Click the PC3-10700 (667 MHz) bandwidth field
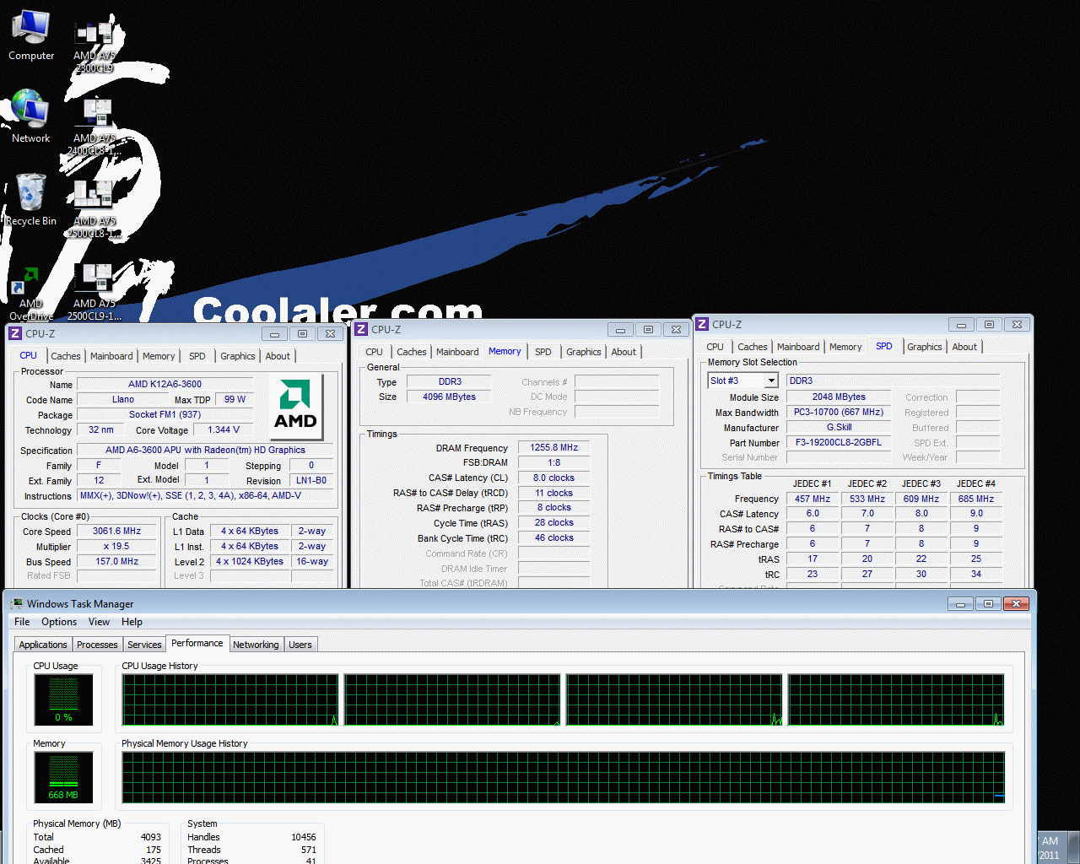Viewport: 1080px width, 864px height. coord(839,412)
